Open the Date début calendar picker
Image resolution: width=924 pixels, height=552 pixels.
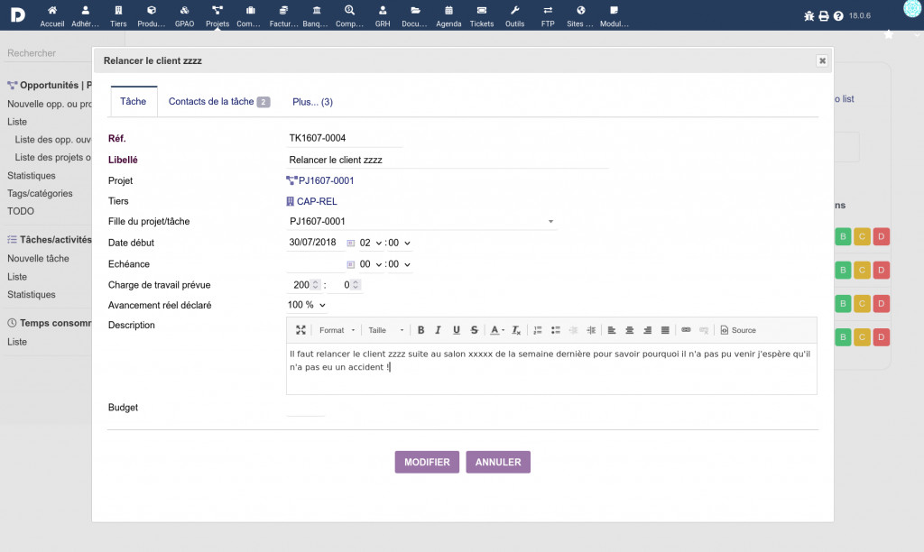[351, 244]
